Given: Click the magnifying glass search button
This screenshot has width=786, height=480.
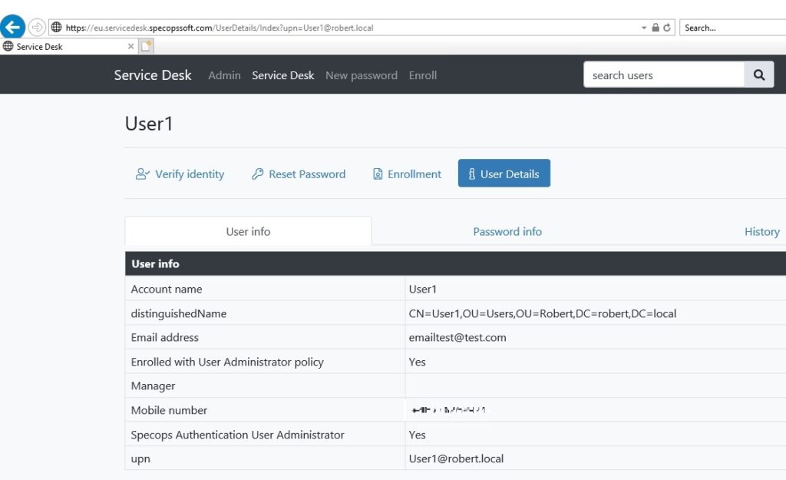Looking at the screenshot, I should 759,74.
